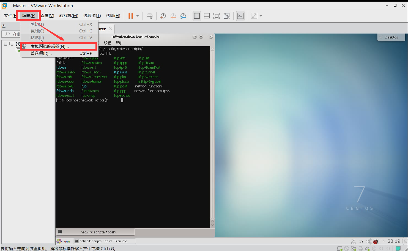Open the CentOS application launcher icon
408x251 pixels.
pyautogui.click(x=59, y=241)
